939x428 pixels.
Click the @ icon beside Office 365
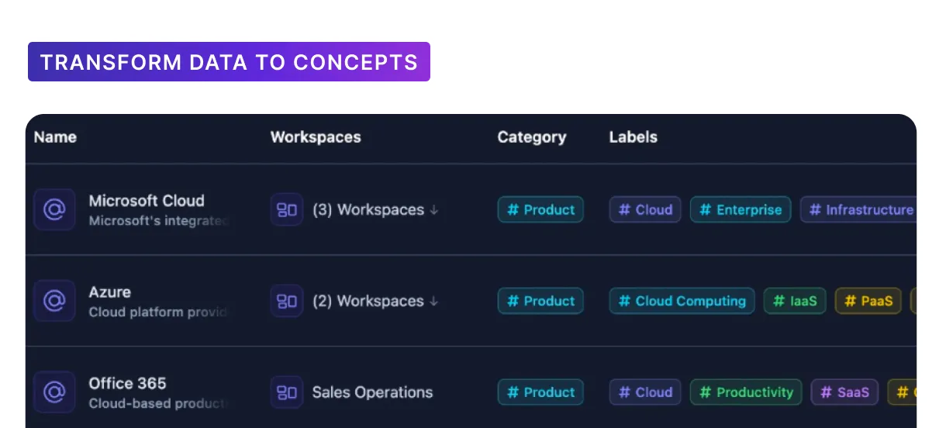[x=54, y=392]
